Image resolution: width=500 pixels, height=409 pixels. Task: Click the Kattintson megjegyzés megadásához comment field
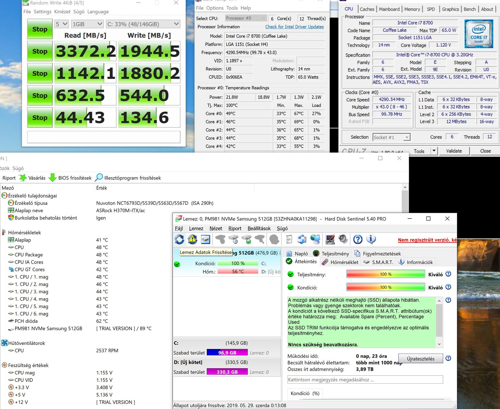click(365, 380)
